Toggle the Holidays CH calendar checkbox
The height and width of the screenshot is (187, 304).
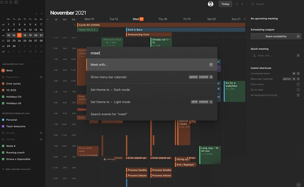click(x=3, y=97)
